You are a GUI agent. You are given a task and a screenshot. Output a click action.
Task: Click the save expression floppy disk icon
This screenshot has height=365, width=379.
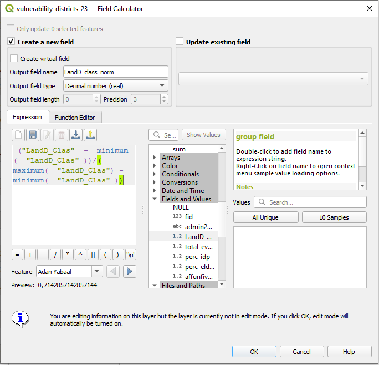[x=33, y=135]
